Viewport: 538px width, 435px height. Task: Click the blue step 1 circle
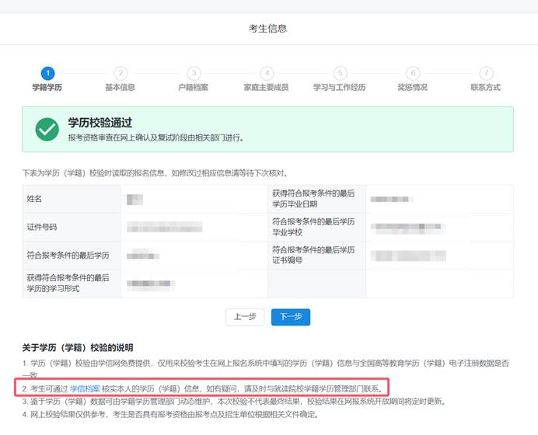point(47,73)
